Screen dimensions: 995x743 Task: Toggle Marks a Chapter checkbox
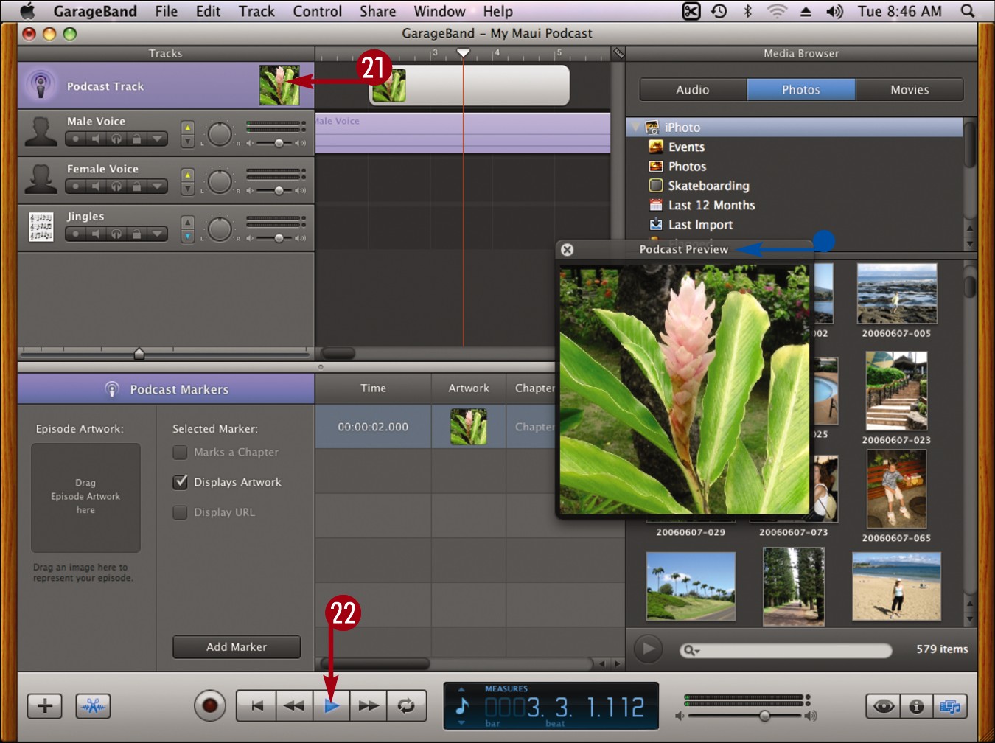180,452
